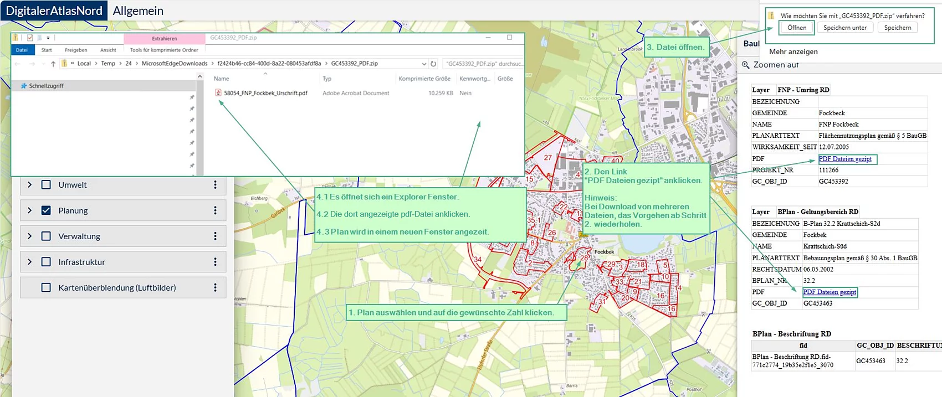942x397 pixels.
Task: Open three-dot menu for Planung layer
Action: pos(216,210)
